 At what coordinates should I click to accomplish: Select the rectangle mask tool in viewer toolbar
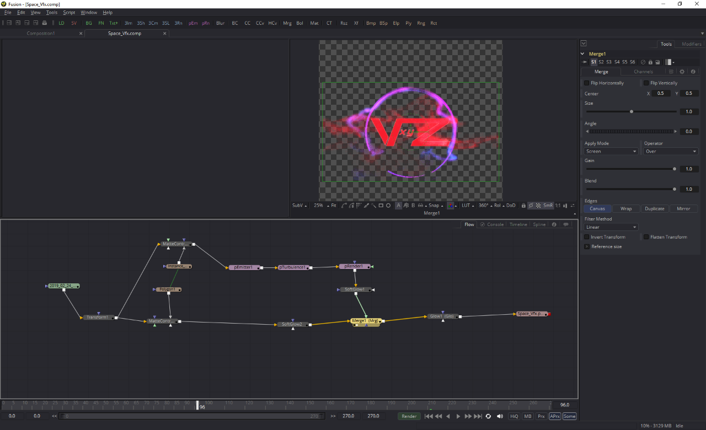click(x=381, y=206)
